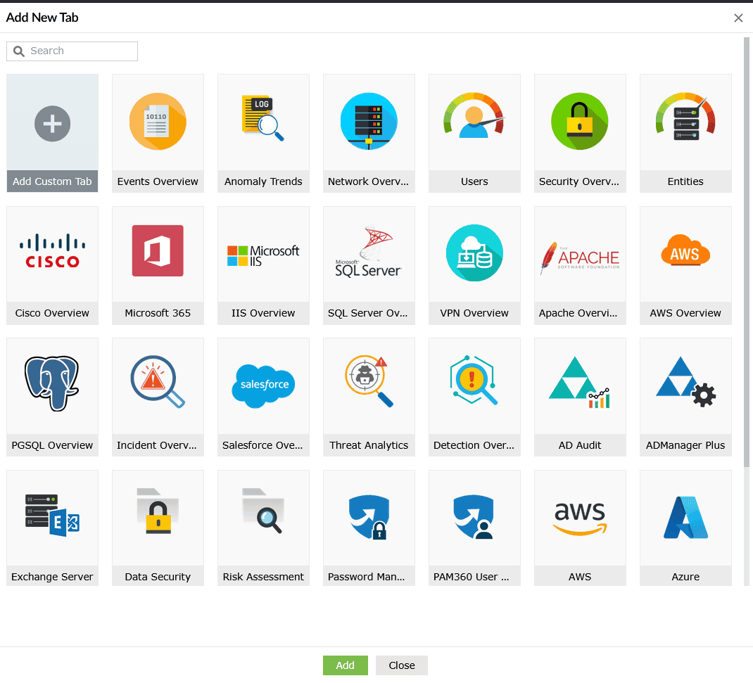Pick the Cisco Overview tile
The image size is (753, 683).
point(52,265)
